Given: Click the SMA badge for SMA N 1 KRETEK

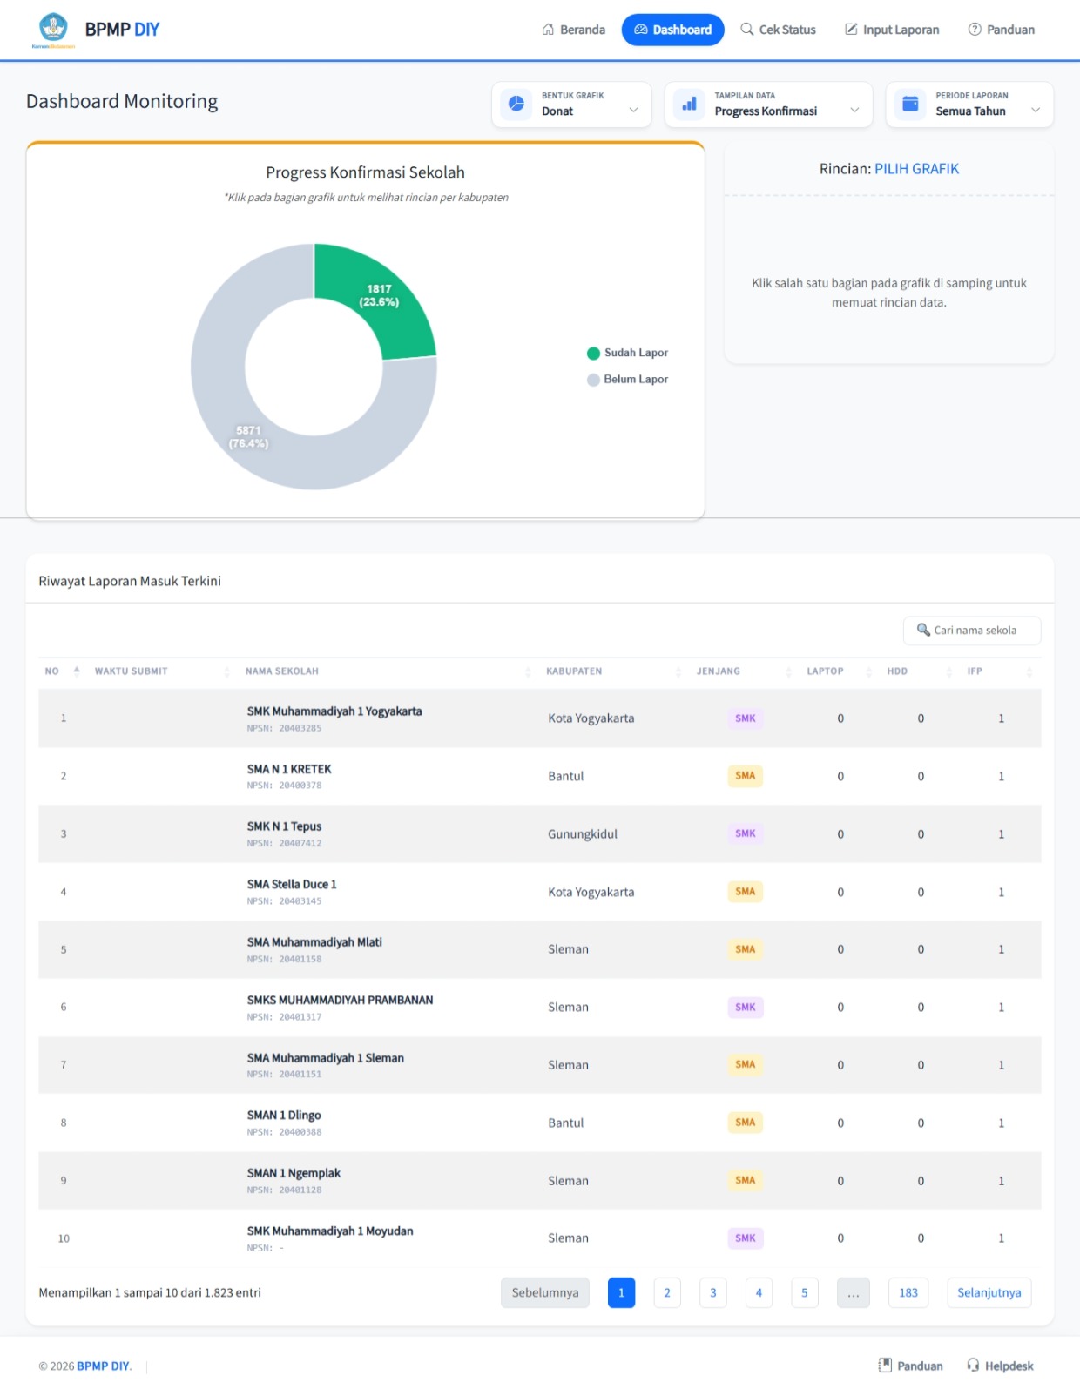Looking at the screenshot, I should [746, 776].
